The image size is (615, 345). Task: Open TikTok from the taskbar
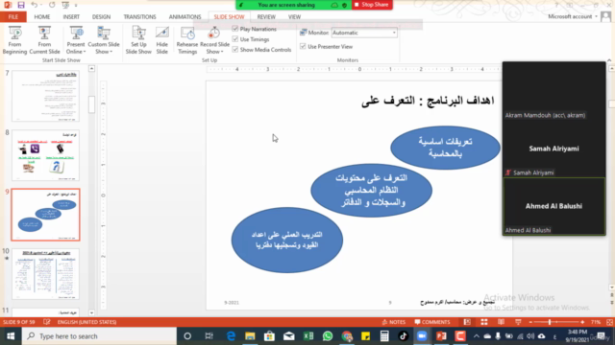pyautogui.click(x=403, y=336)
